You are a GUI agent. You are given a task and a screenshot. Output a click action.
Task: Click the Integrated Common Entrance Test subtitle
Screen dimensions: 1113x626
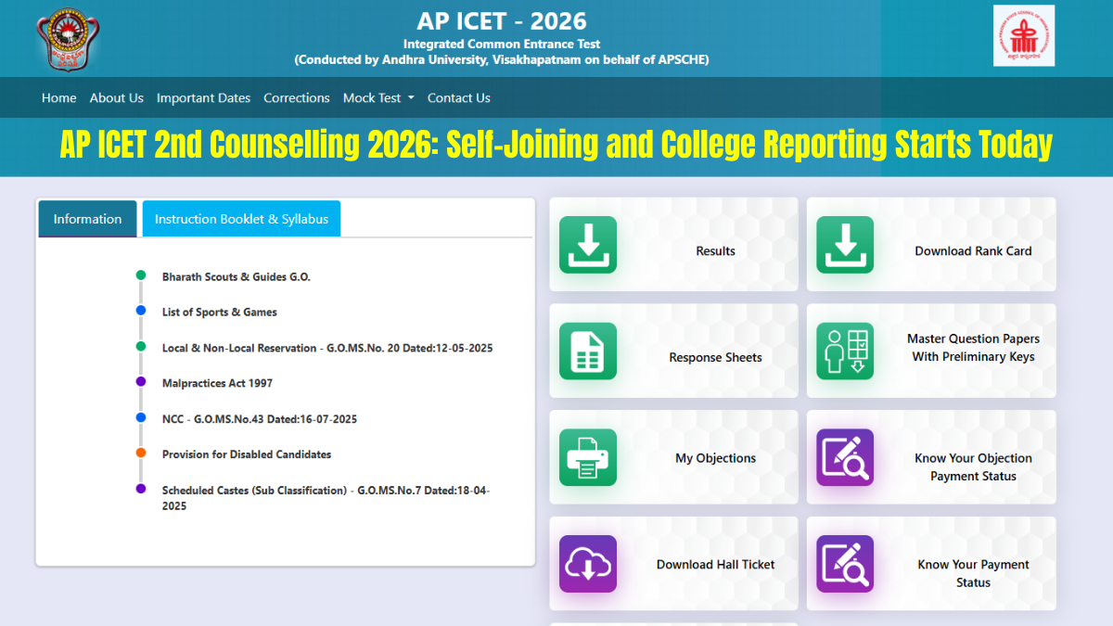[x=502, y=45]
